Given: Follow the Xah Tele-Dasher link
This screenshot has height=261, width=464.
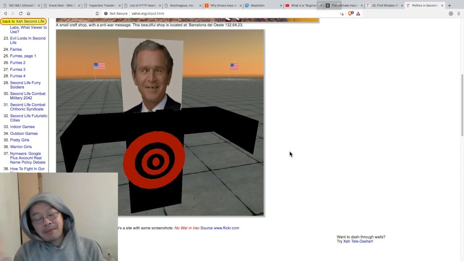Looking at the screenshot, I should pyautogui.click(x=357, y=241).
